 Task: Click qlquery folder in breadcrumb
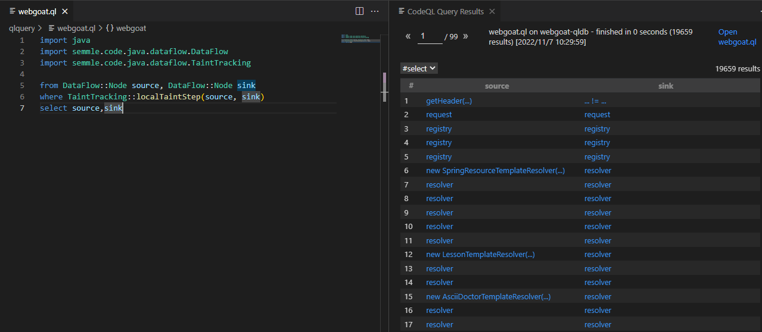[22, 28]
